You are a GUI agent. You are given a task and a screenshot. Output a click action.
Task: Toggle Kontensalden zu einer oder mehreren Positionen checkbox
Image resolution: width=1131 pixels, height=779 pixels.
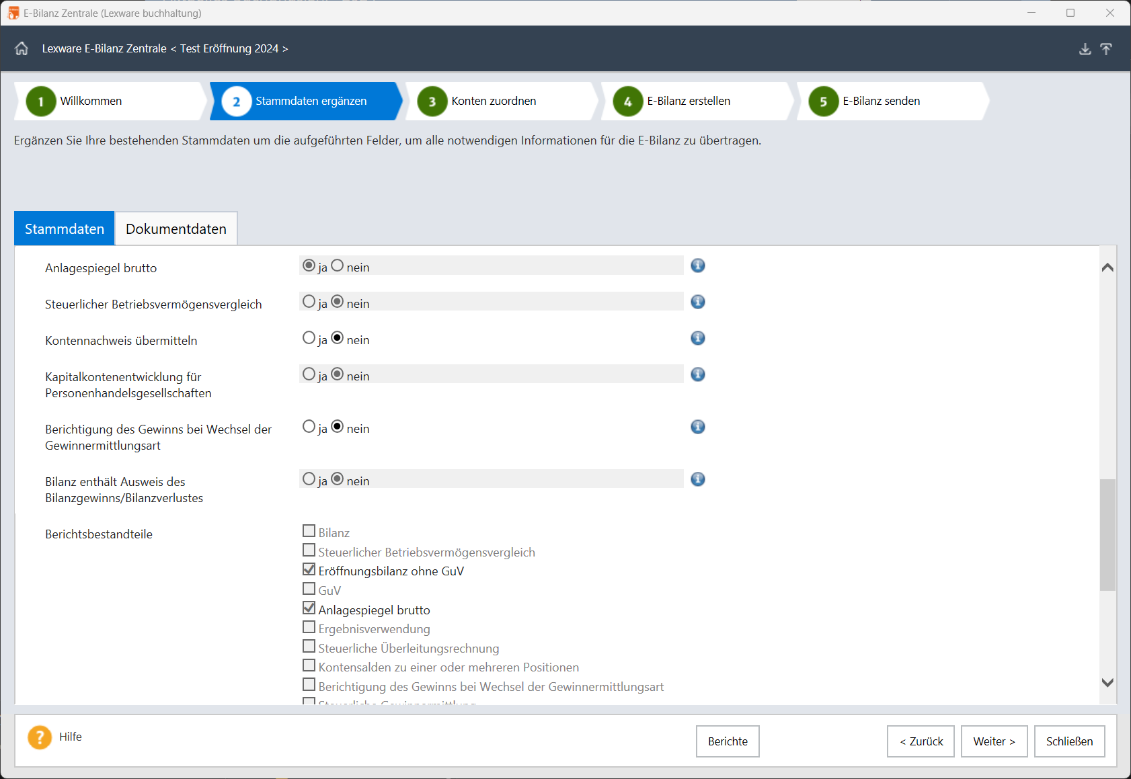[x=309, y=665]
